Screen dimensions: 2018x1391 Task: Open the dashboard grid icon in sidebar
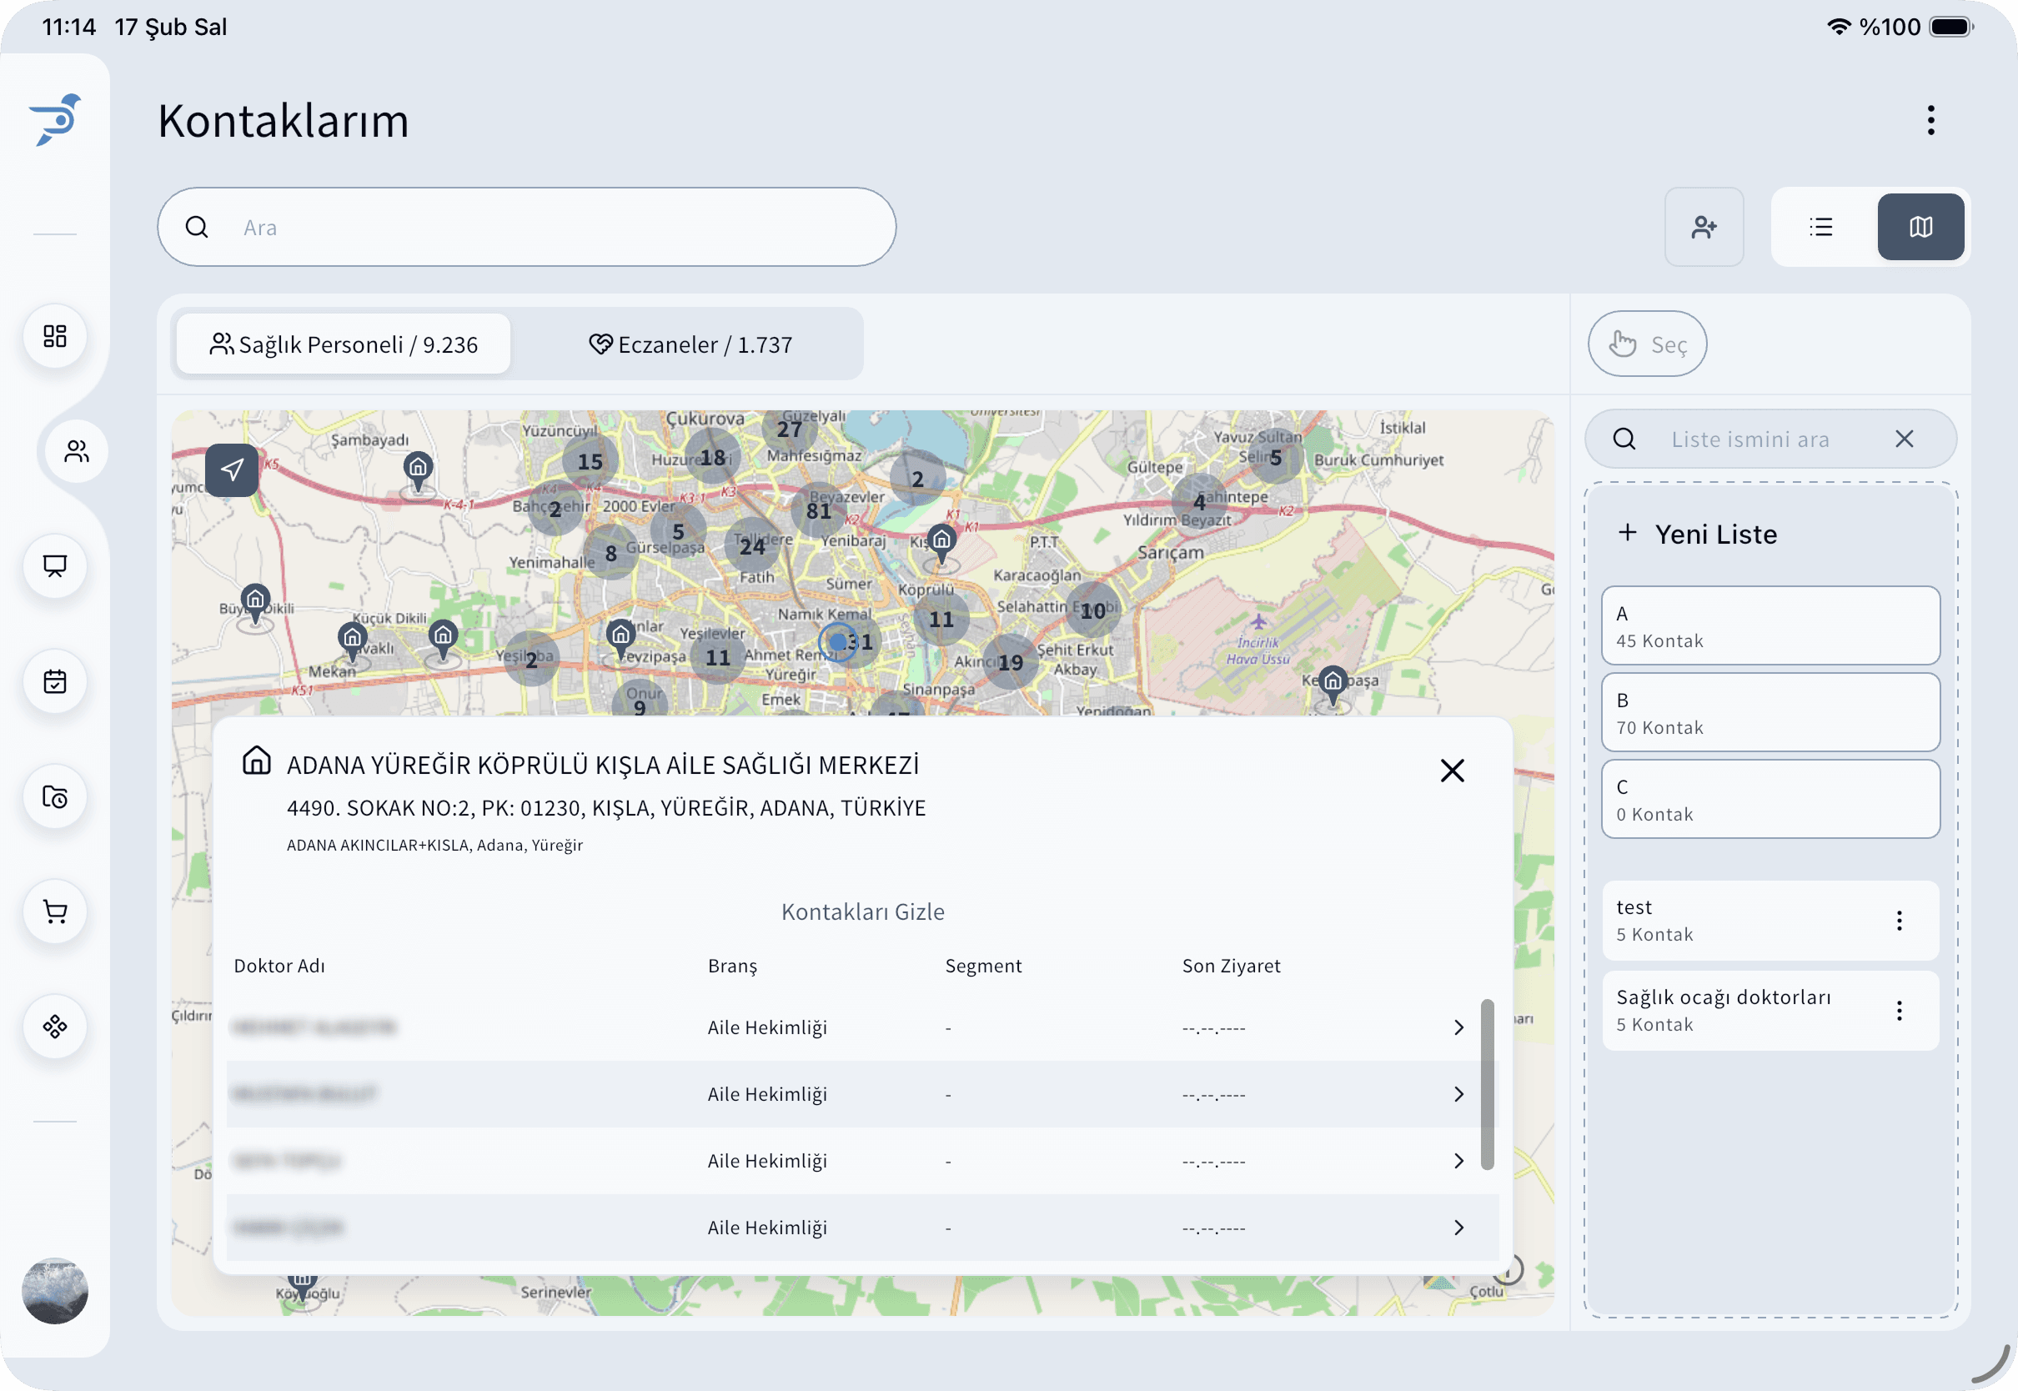[55, 336]
